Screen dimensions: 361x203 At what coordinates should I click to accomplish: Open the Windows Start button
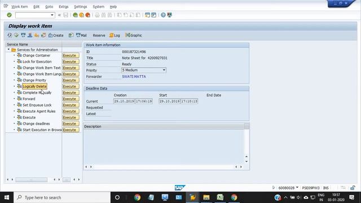[x=7, y=197]
